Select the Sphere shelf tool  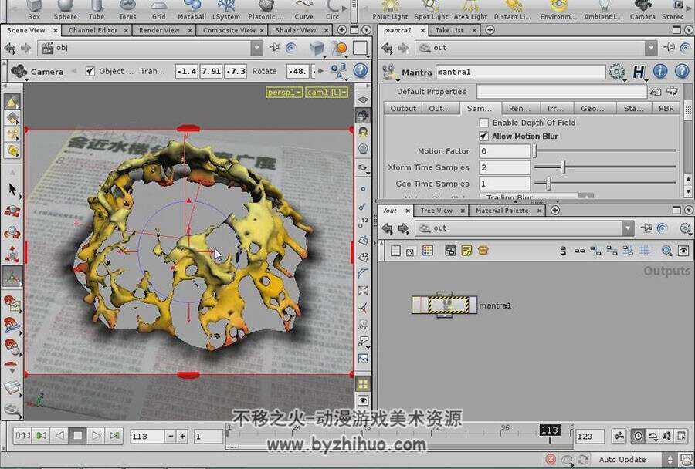[65, 10]
